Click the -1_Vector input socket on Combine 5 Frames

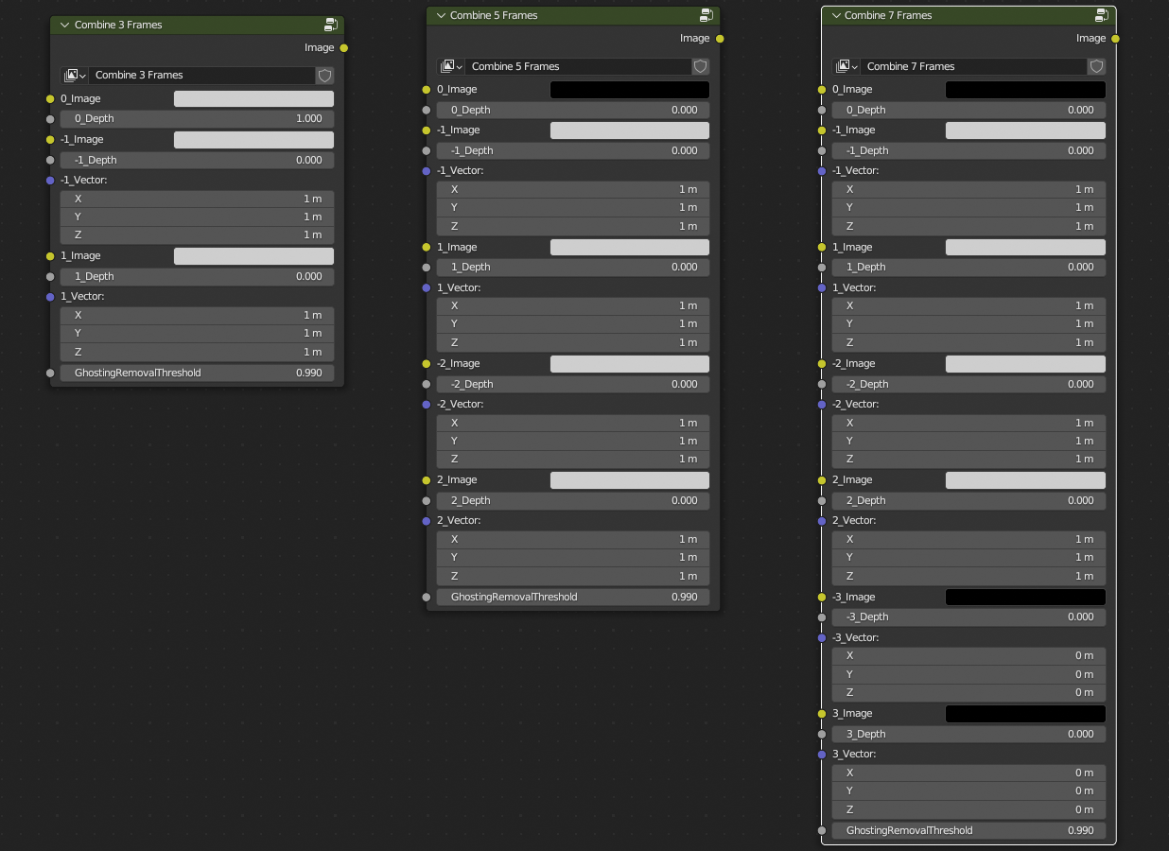pos(428,170)
